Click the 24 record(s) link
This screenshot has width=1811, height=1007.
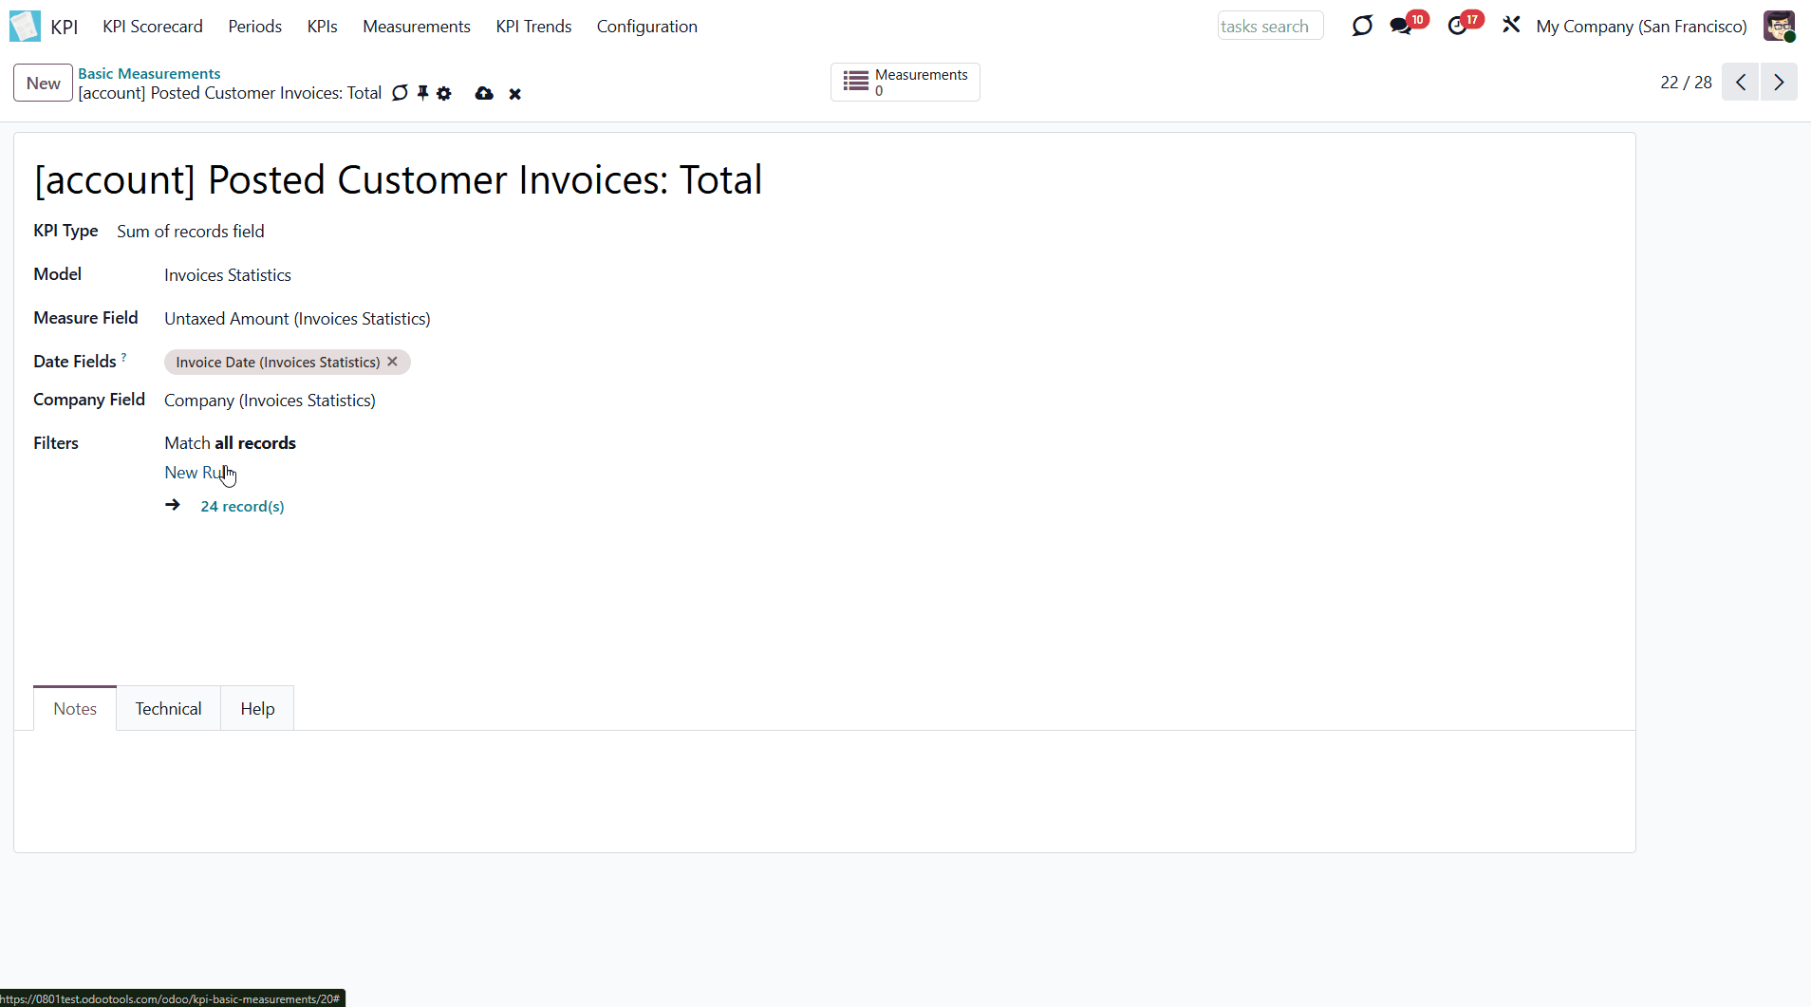click(x=242, y=507)
